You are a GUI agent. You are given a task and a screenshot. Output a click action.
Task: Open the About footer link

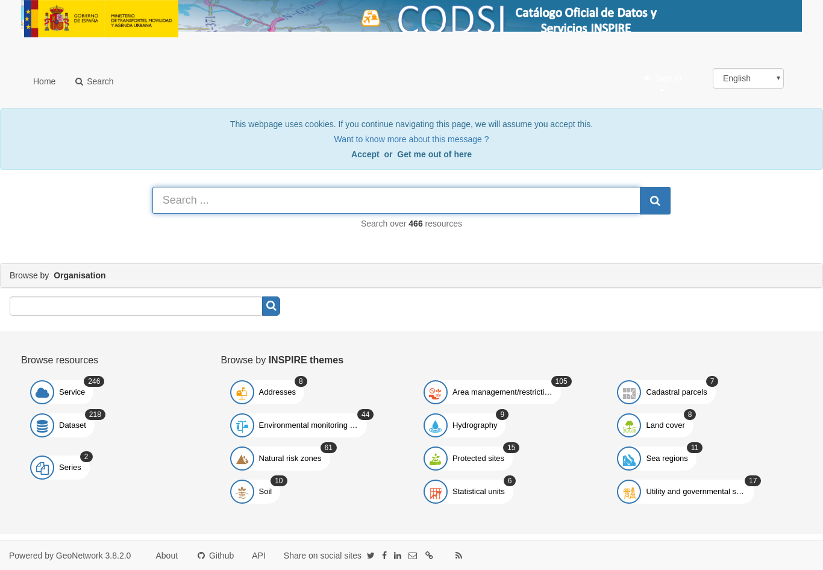click(166, 556)
